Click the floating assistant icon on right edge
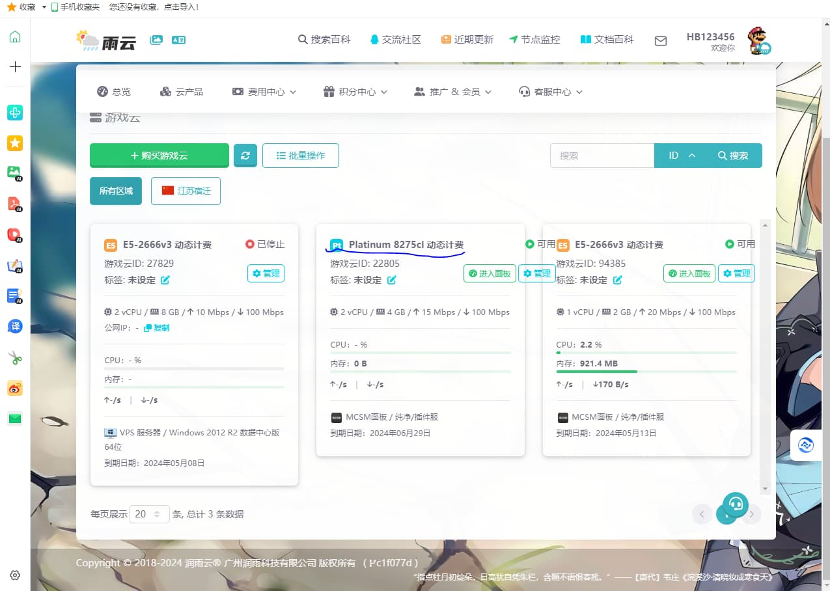The width and height of the screenshot is (830, 591). coord(806,445)
